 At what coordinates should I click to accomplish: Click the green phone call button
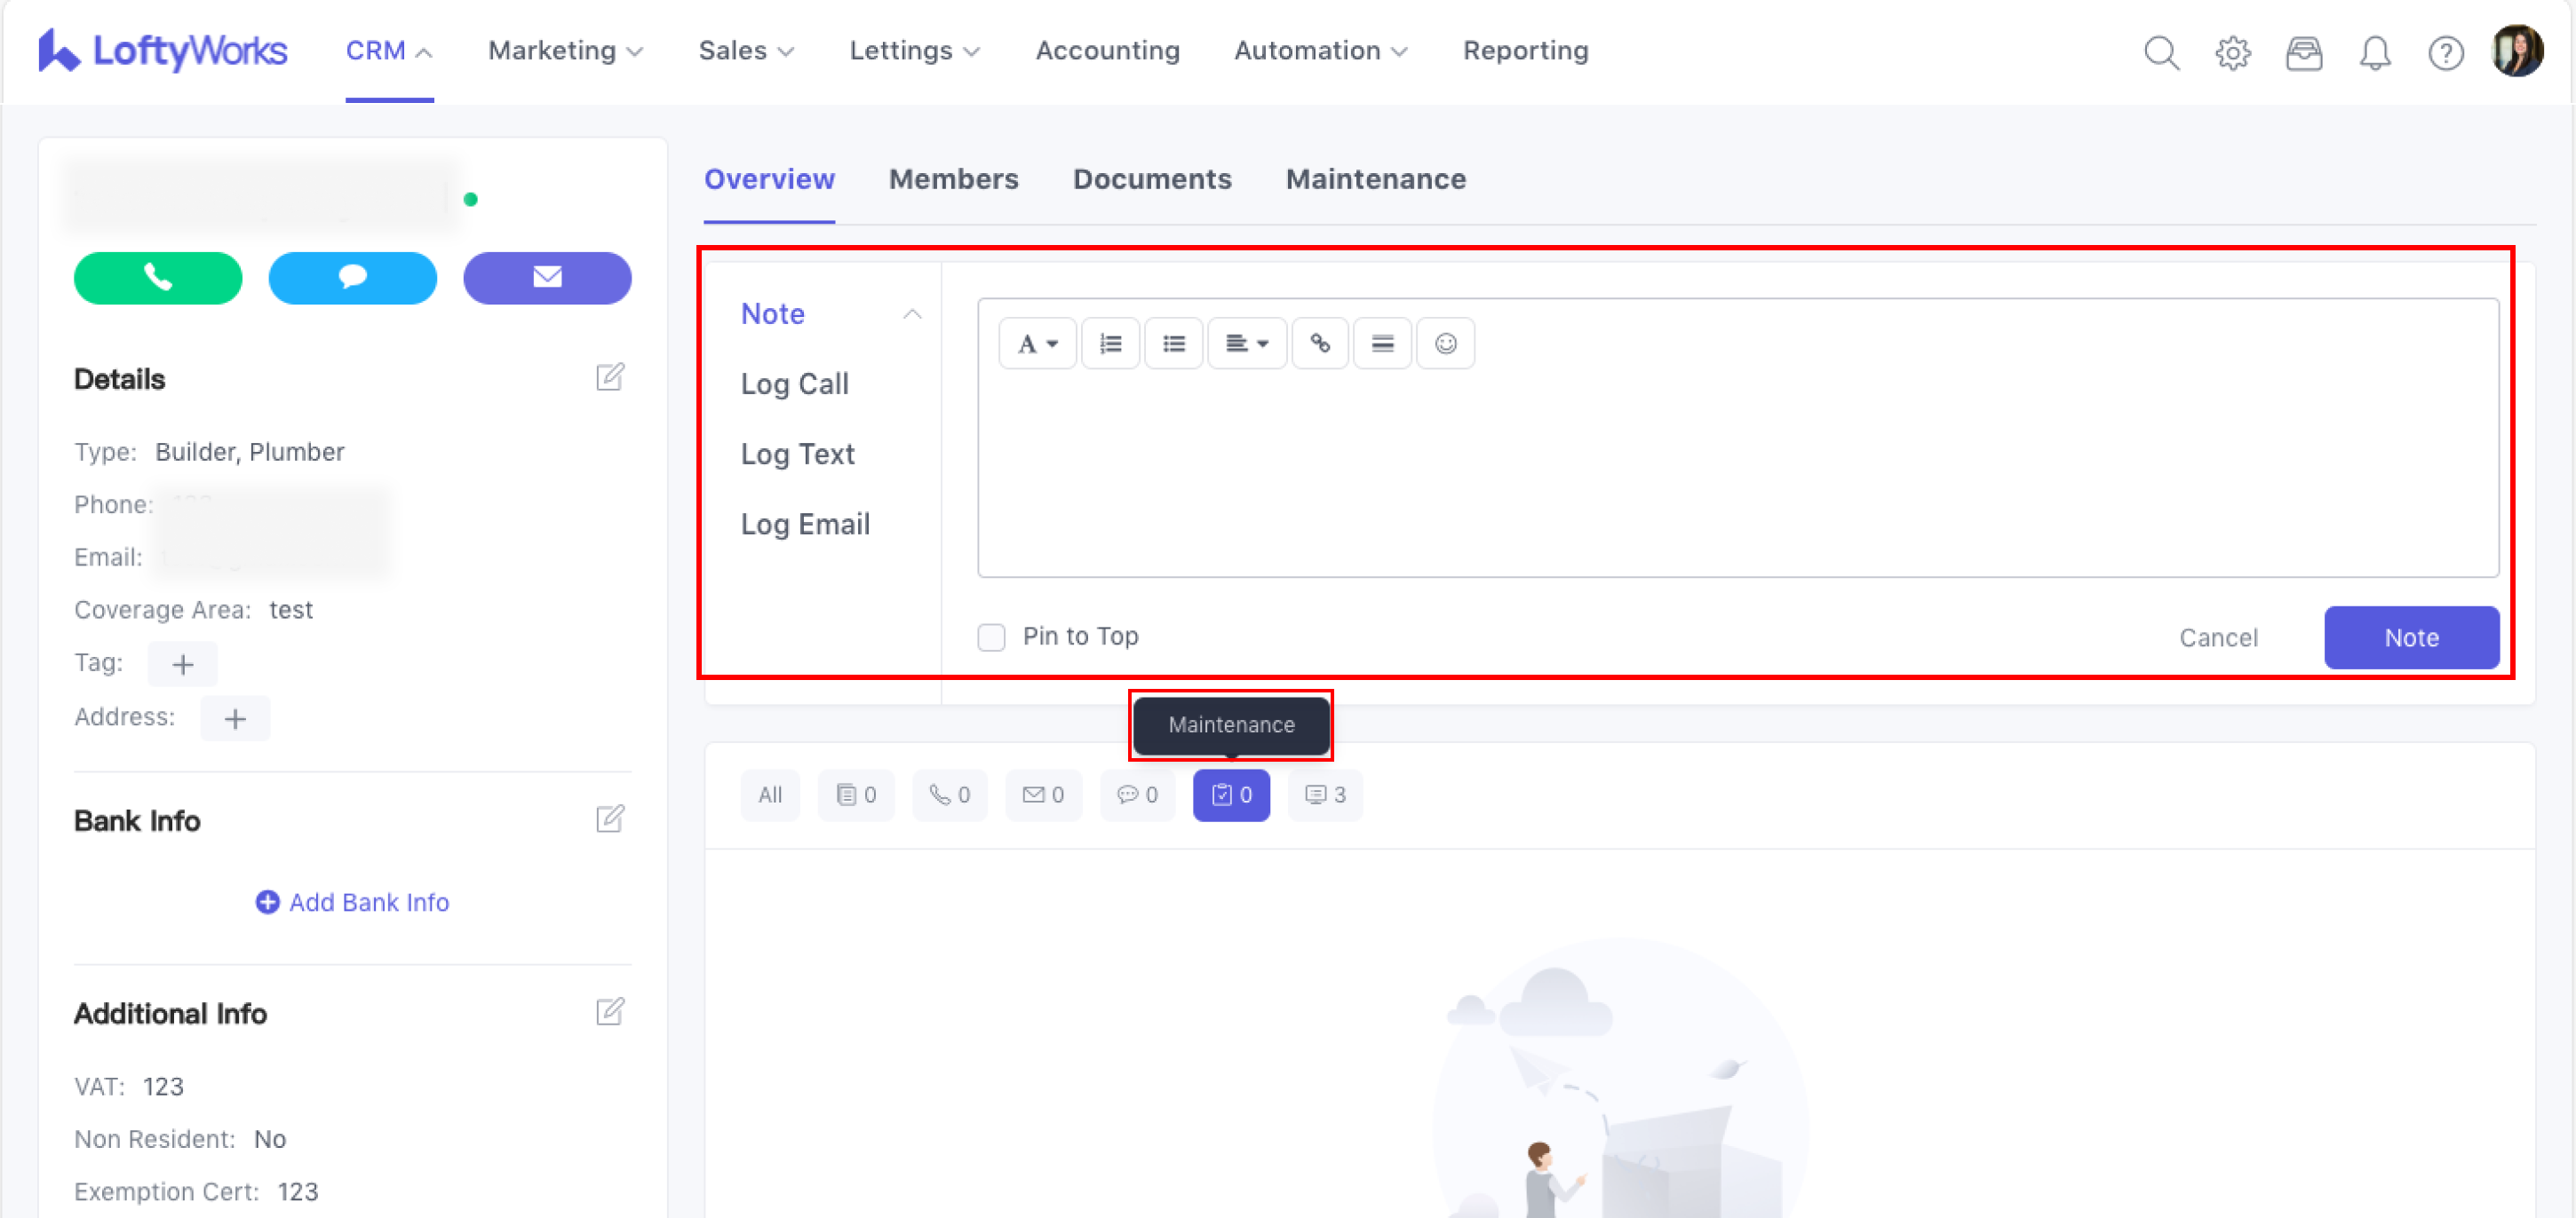tap(157, 278)
